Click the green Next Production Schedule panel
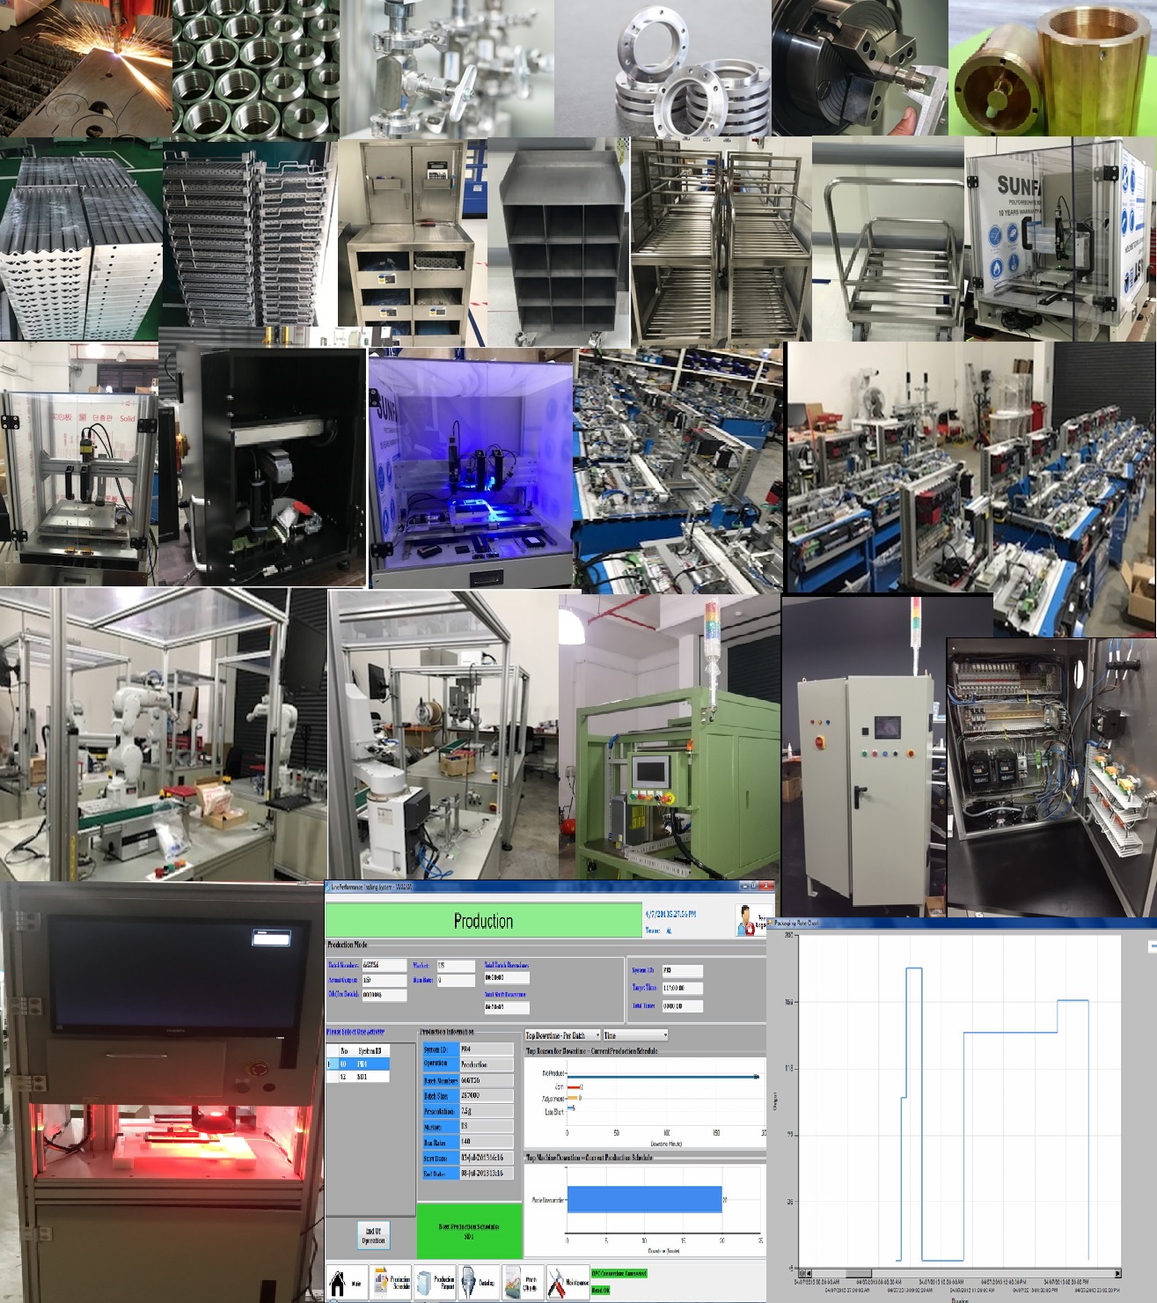The width and height of the screenshot is (1157, 1303). click(x=469, y=1231)
